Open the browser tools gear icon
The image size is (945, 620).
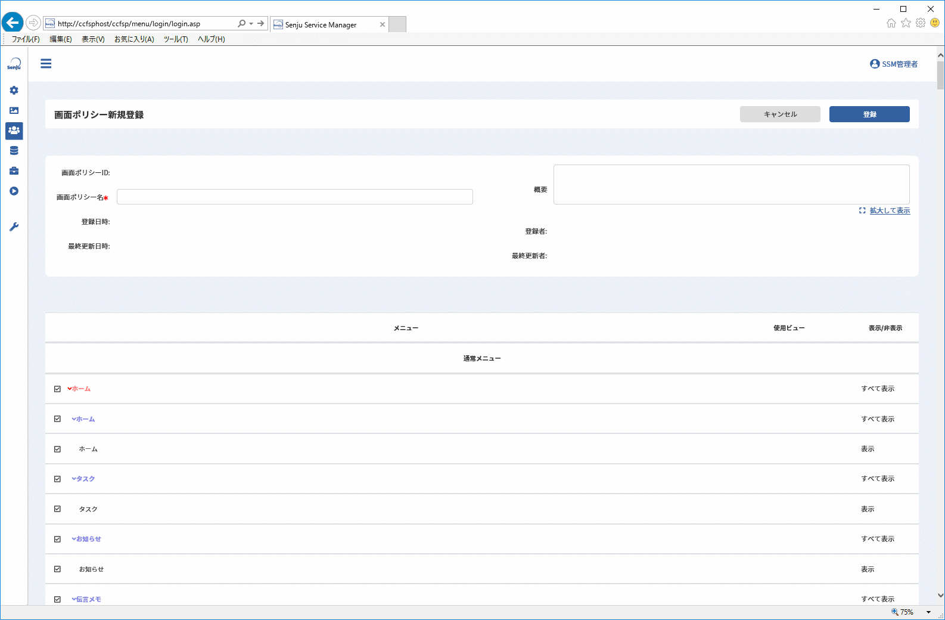[921, 23]
